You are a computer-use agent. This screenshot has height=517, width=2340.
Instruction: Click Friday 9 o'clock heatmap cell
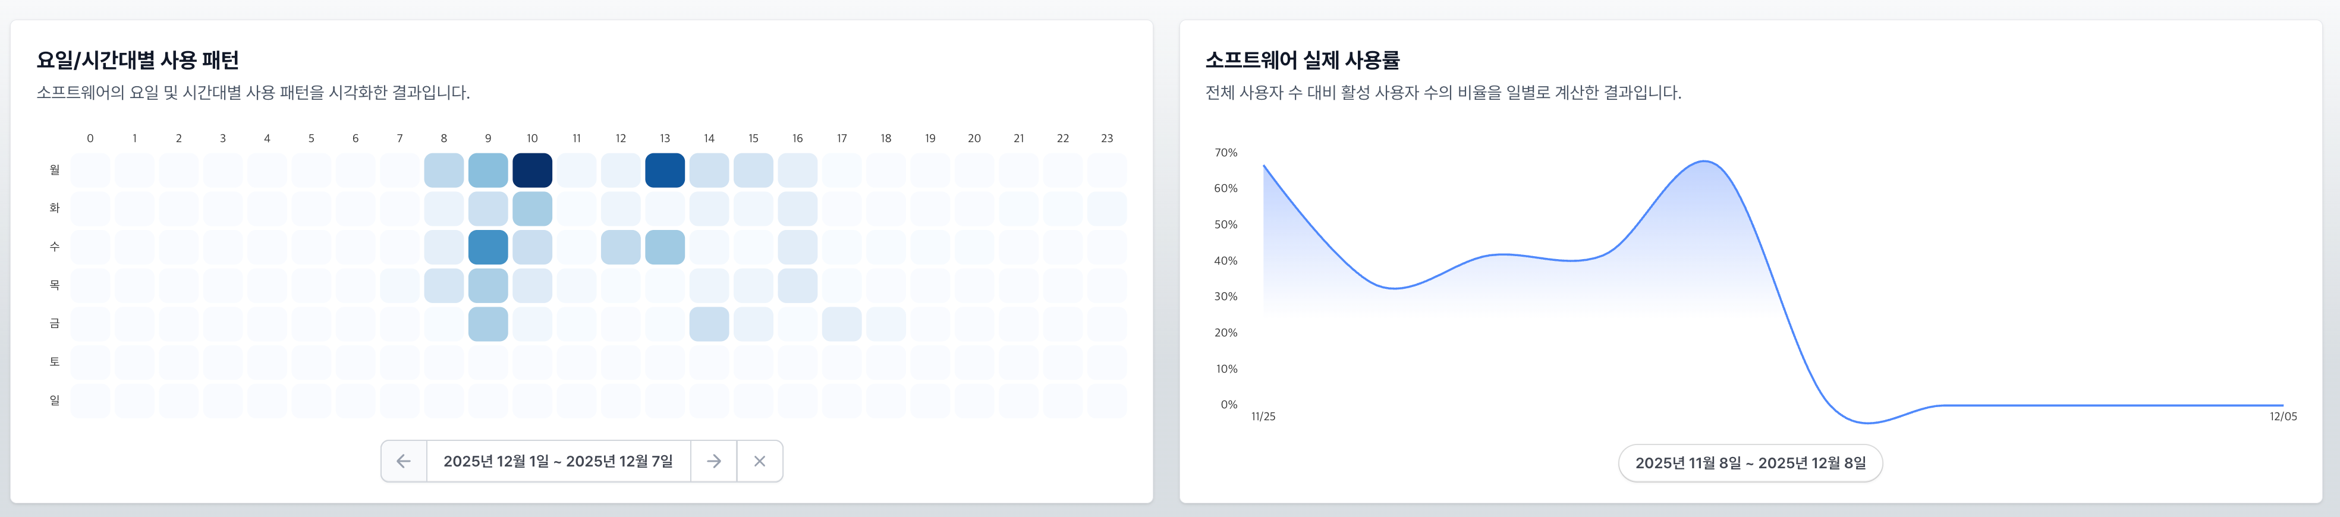488,324
